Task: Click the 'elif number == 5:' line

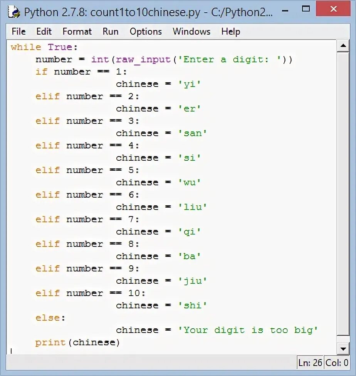Action: [x=87, y=170]
